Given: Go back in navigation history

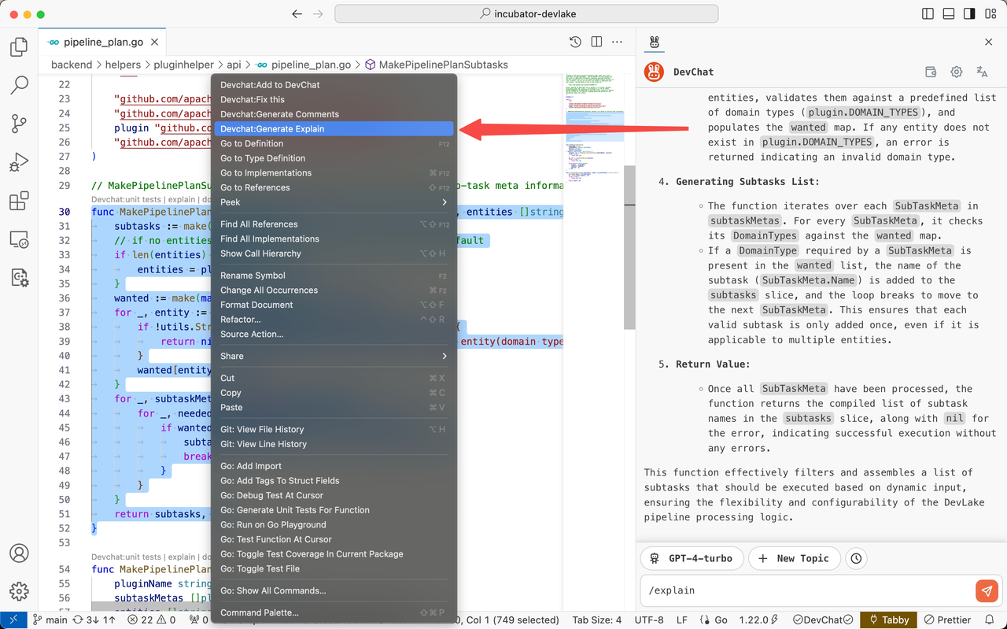Looking at the screenshot, I should coord(297,14).
